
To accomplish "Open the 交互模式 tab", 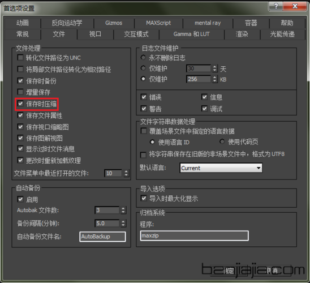I will click(x=136, y=34).
